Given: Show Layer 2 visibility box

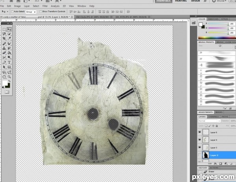Looking at the screenshot, I should point(199,155).
